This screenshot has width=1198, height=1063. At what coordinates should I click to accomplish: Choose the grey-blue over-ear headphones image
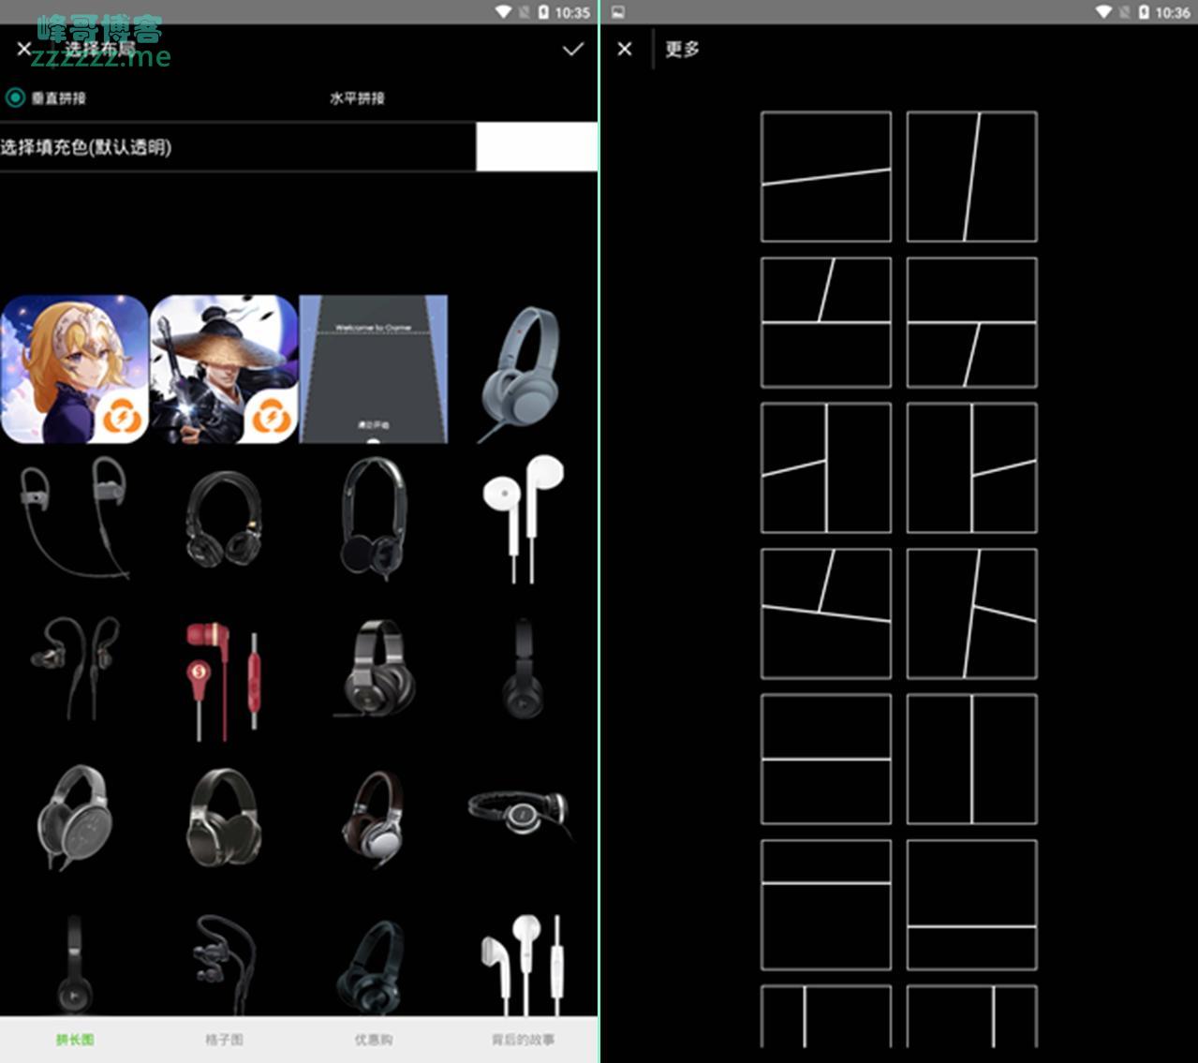521,373
